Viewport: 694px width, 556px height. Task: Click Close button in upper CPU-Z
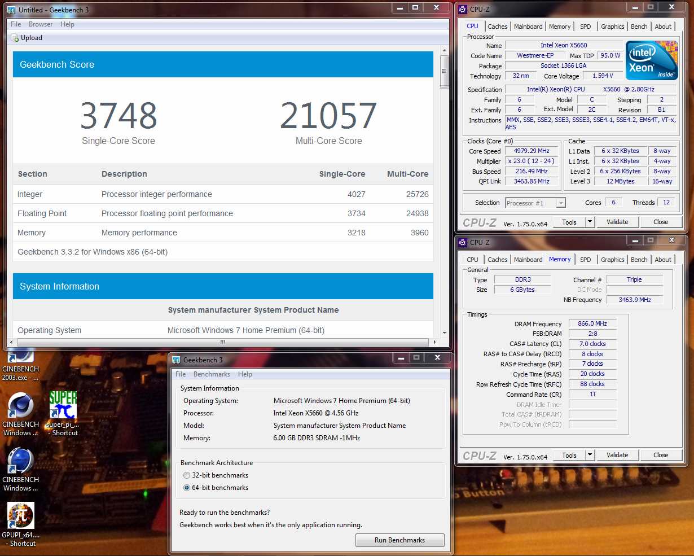[x=661, y=222]
